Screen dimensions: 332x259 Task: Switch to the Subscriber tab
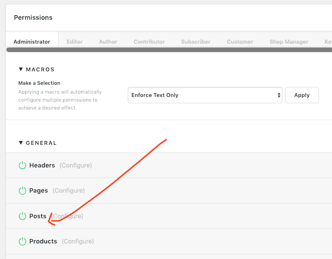pyautogui.click(x=196, y=42)
